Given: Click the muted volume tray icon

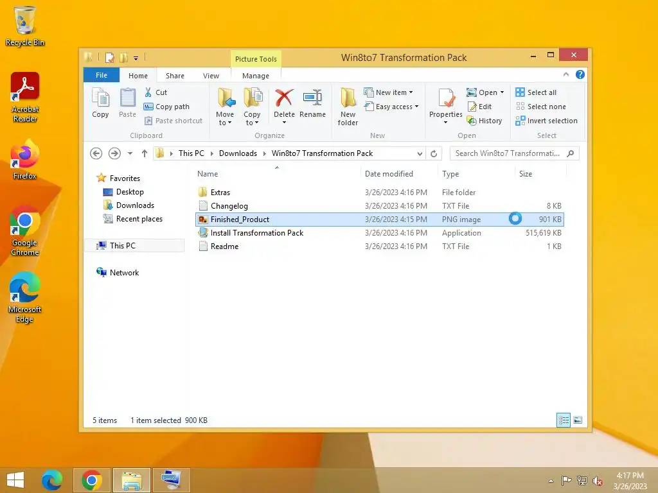Looking at the screenshot, I should point(598,481).
